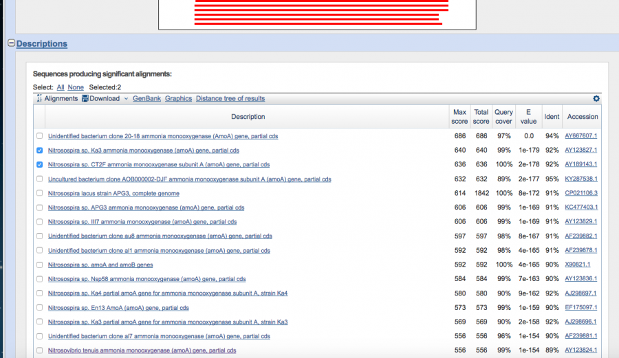619x358 pixels.
Task: Click the Accession column header
Action: (x=583, y=117)
